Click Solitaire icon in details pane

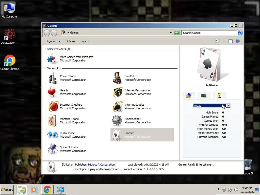click(51, 167)
